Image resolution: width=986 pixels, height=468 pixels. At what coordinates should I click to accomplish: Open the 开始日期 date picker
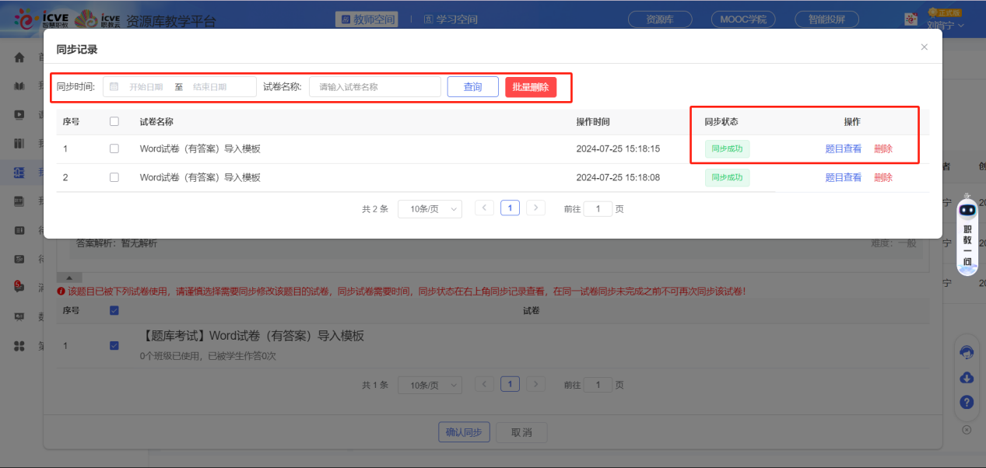(x=144, y=86)
